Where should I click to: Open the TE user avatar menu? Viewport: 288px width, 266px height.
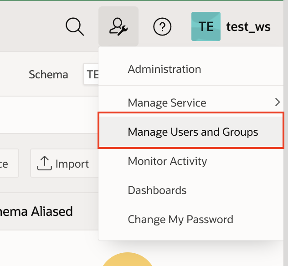(206, 26)
